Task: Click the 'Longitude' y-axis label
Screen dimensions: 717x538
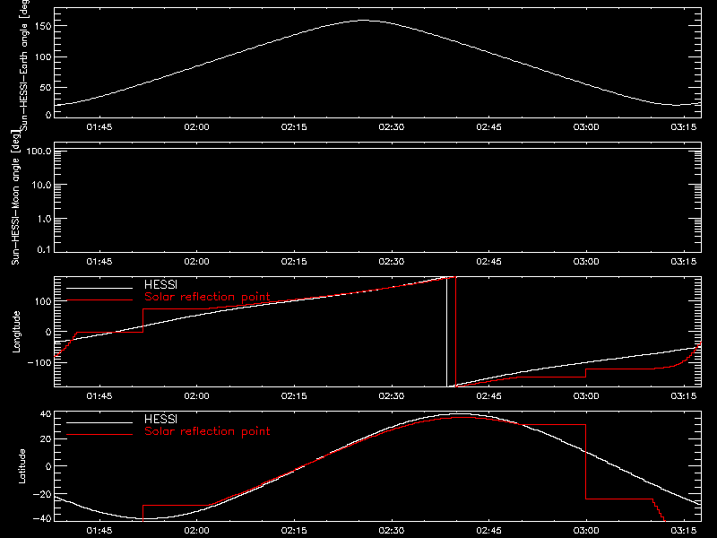Action: (16, 332)
